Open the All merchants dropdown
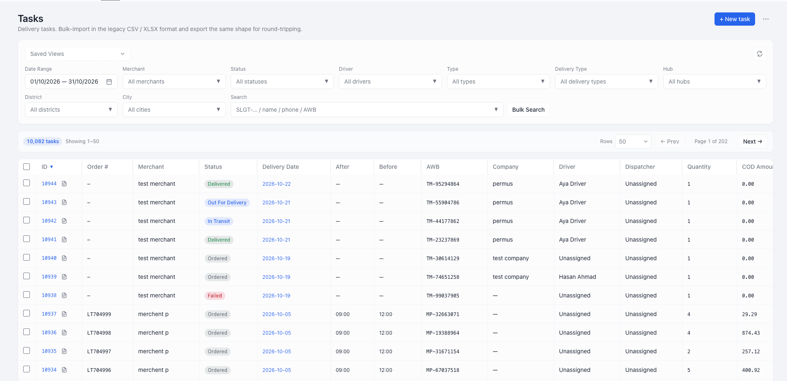 [x=174, y=81]
